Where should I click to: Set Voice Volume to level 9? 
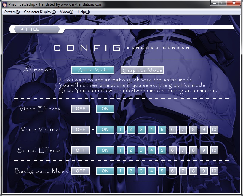coord(204,129)
